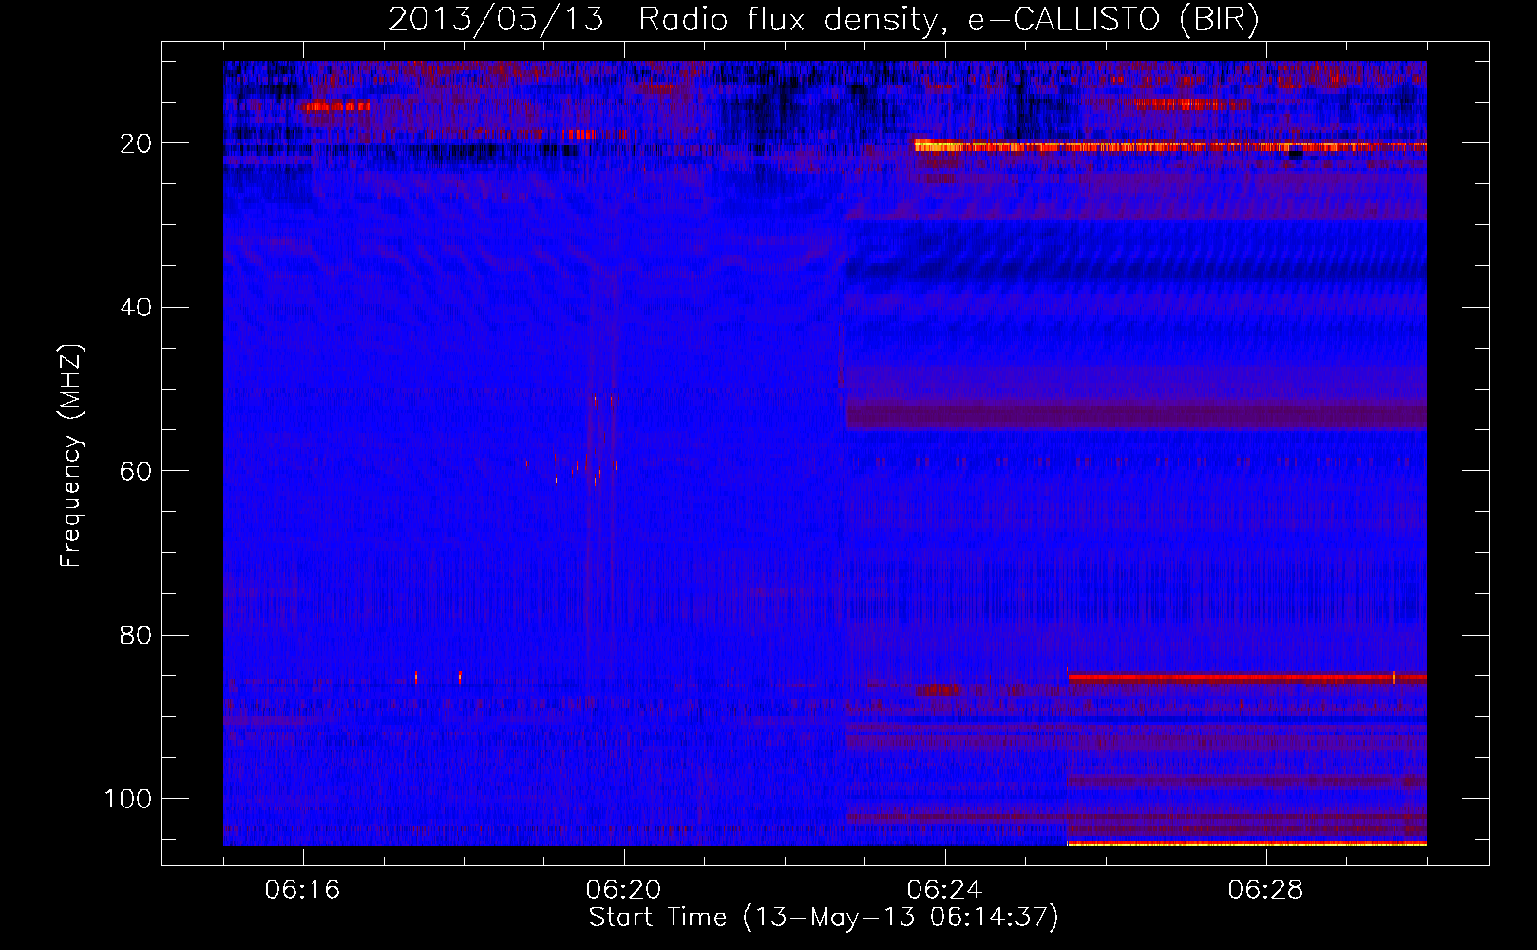Click the 06:28 time tick label

[1266, 890]
